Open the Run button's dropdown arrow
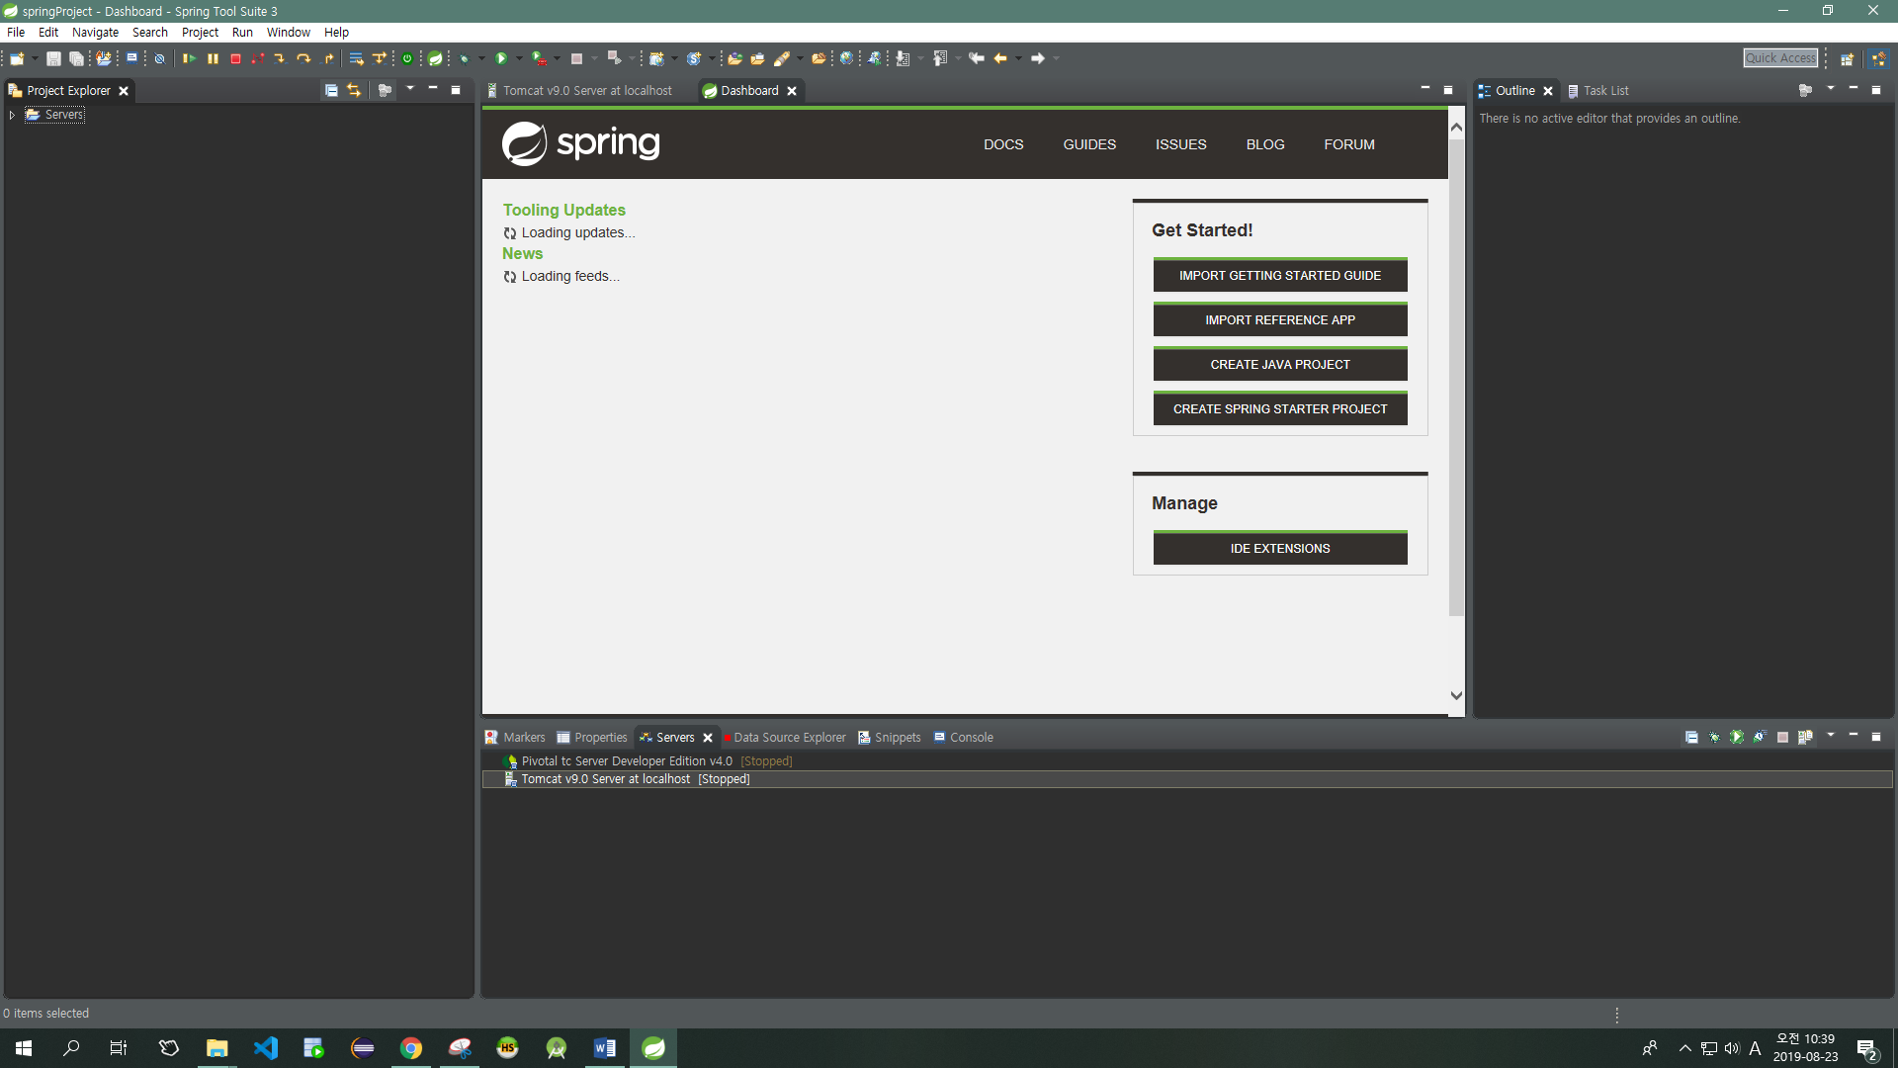This screenshot has height=1068, width=1898. coord(518,58)
